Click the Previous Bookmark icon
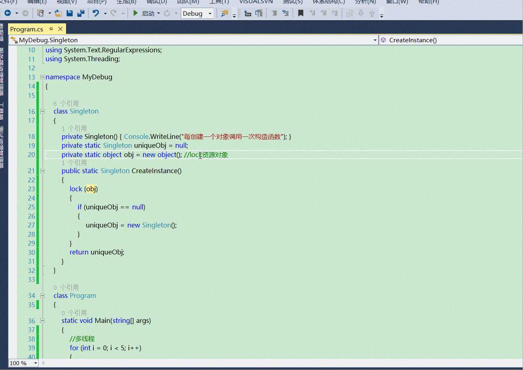This screenshot has height=370, width=523. [312, 13]
